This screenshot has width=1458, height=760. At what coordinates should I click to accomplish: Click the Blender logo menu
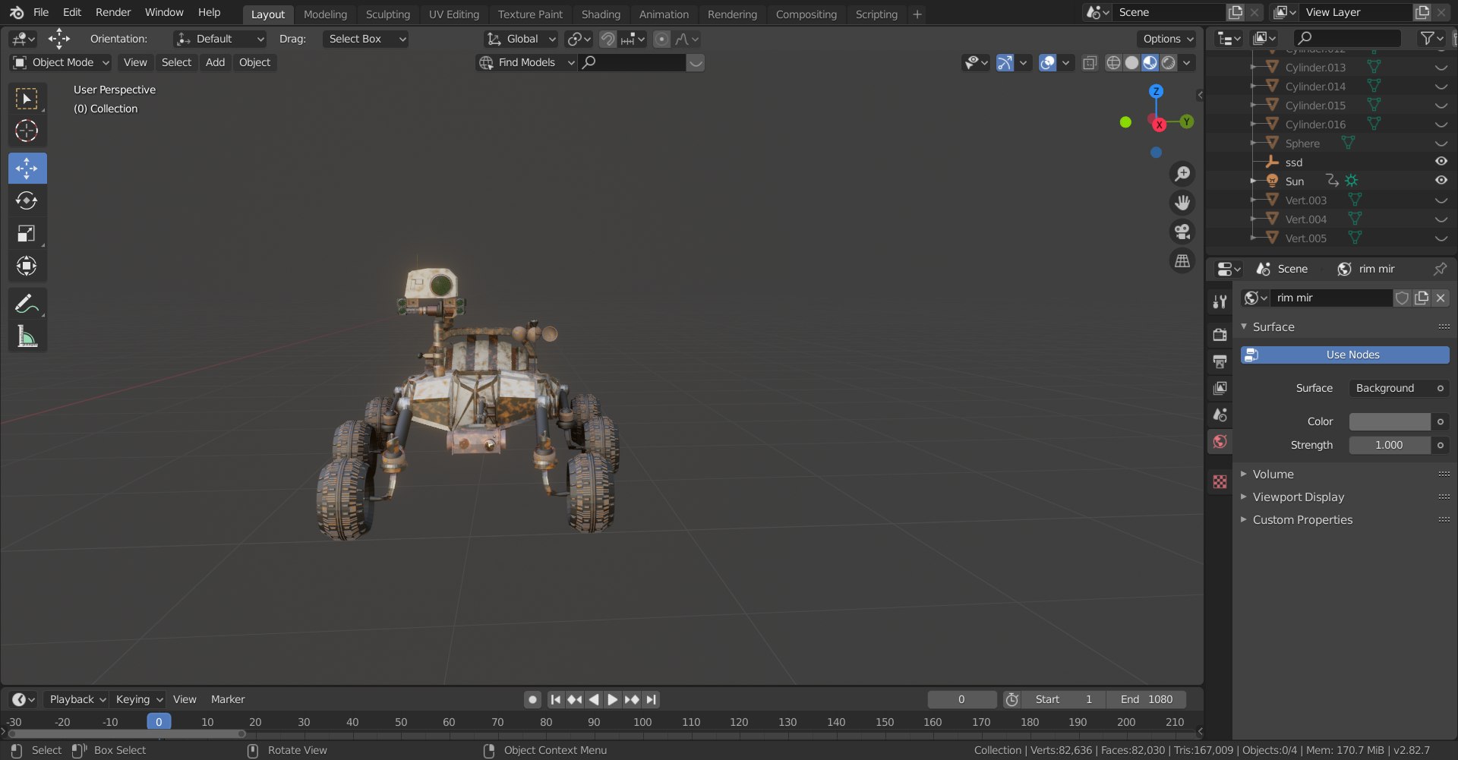pos(17,12)
